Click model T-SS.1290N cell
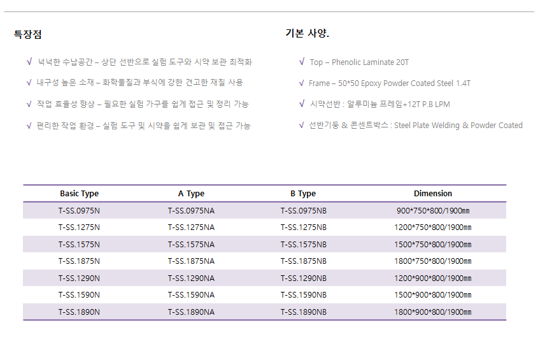538x339 pixels. (79, 278)
